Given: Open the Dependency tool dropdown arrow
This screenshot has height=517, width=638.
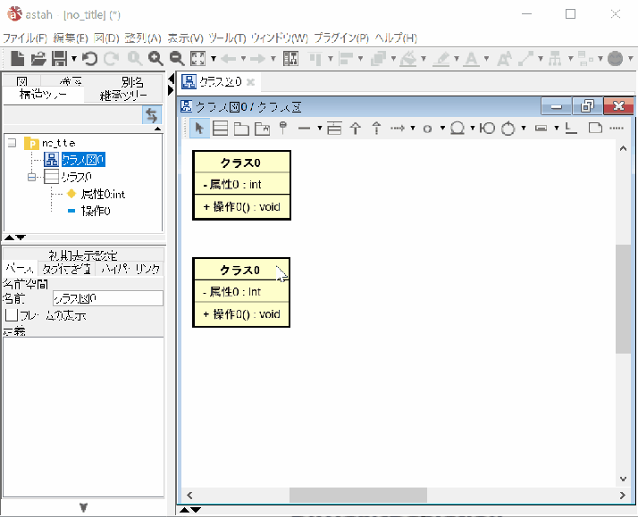Looking at the screenshot, I should (x=413, y=129).
